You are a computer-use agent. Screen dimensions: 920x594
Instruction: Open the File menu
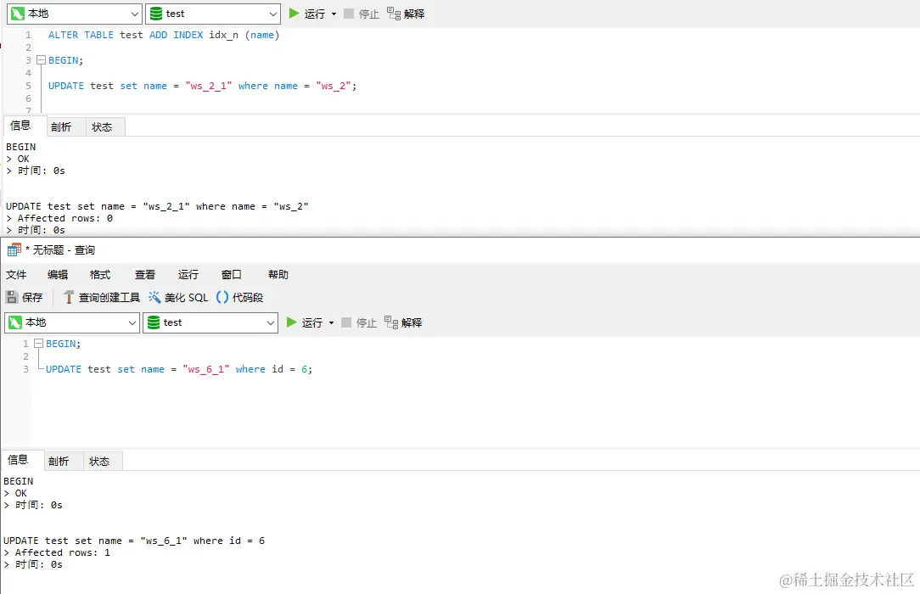[16, 274]
